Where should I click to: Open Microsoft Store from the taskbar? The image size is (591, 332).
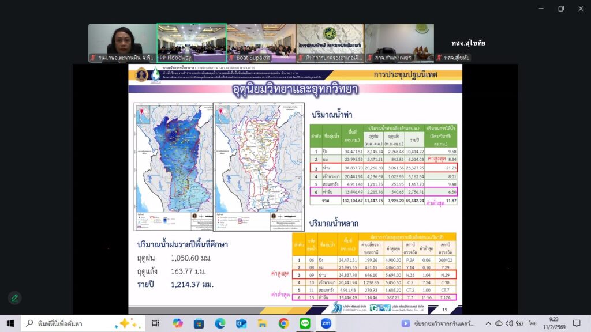(x=199, y=323)
